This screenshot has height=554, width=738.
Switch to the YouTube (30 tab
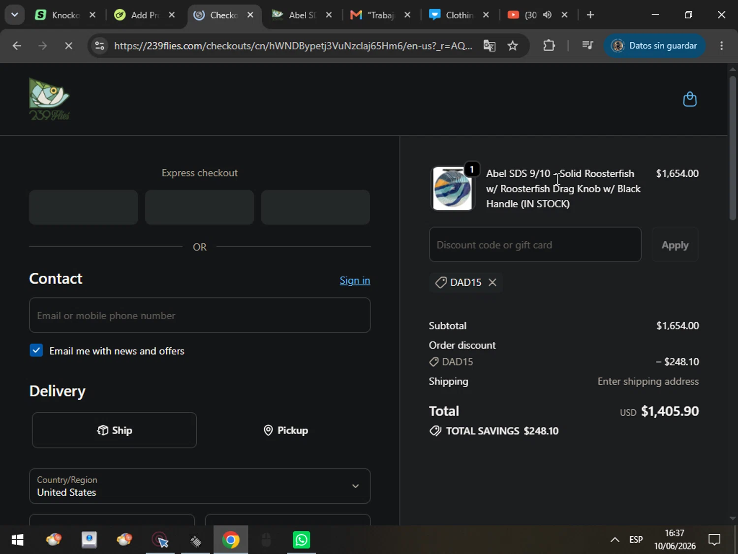(530, 15)
